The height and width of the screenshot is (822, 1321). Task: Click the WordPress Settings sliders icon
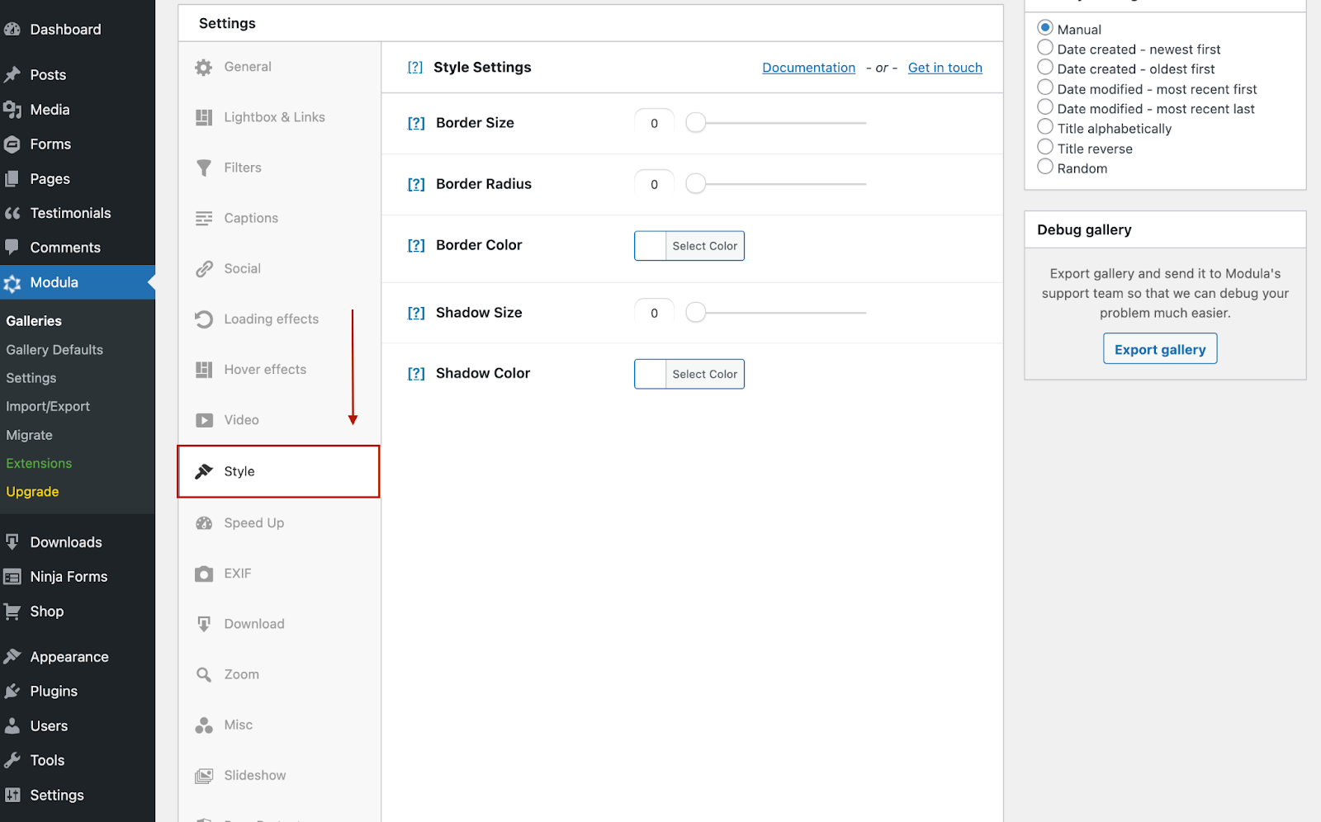tap(12, 796)
